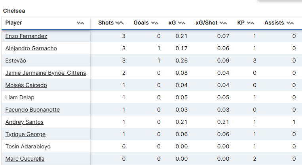Viewport: 302px width, 165px height.
Task: Sort by Shots column arrows
Action: [120, 23]
